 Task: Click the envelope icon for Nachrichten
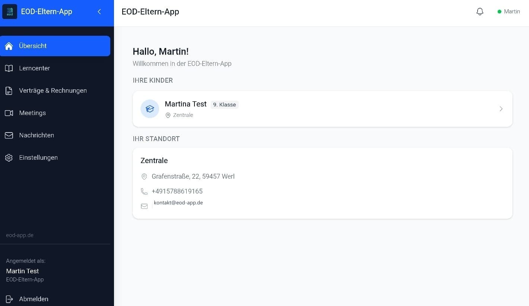tap(9, 135)
